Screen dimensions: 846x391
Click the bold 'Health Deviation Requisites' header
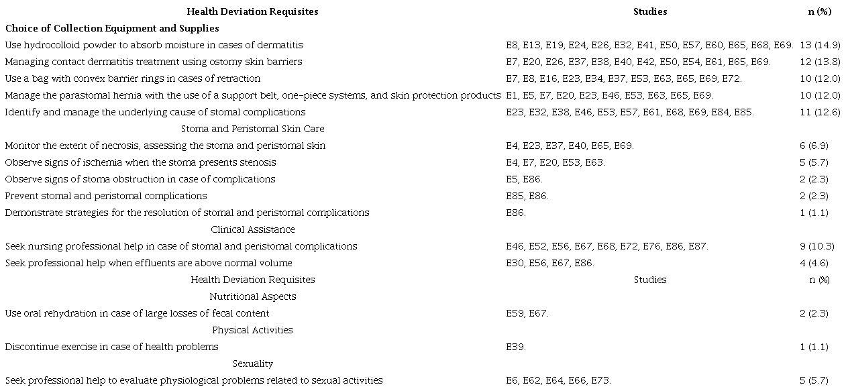point(252,11)
